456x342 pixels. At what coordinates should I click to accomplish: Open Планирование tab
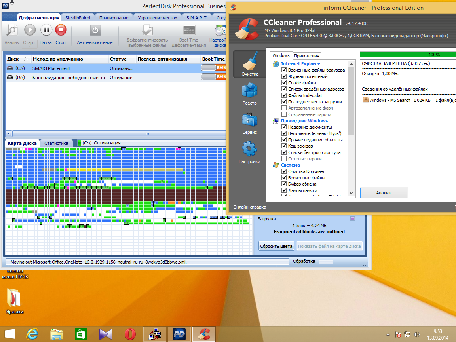[x=114, y=18]
